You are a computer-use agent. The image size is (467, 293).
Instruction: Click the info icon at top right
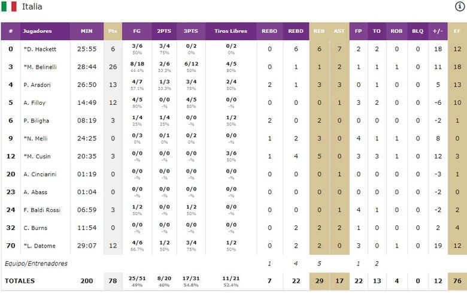460,7
